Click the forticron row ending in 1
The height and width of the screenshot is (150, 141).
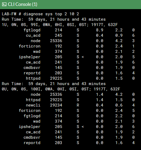(77, 46)
